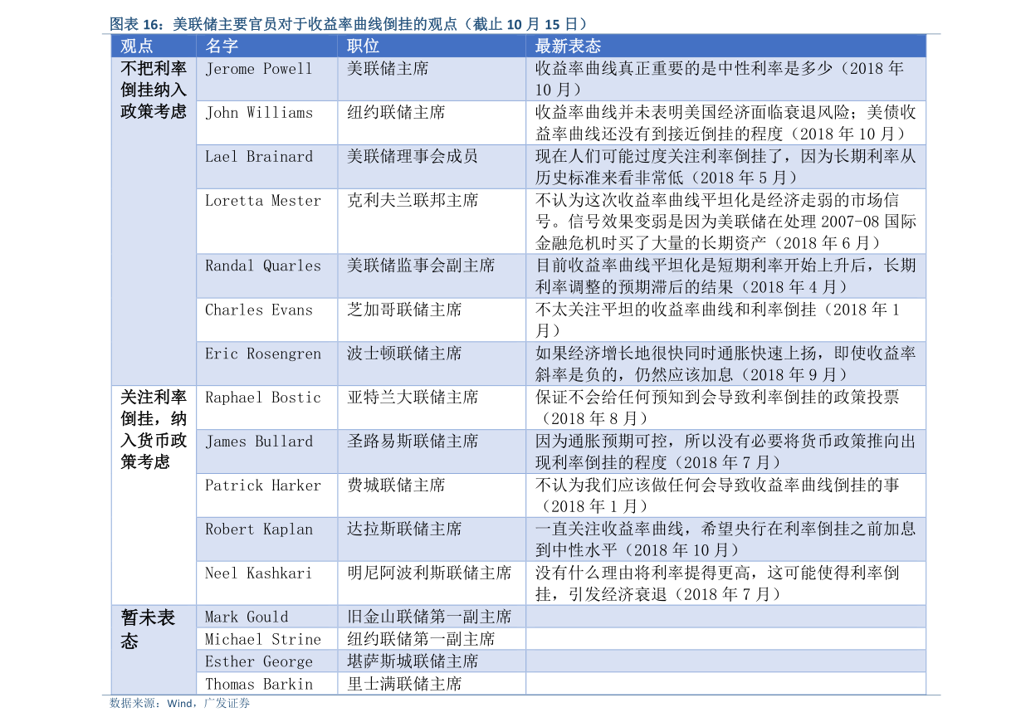Click Rosengren's statement dated 2018年9月
The image size is (1016, 727).
click(726, 365)
